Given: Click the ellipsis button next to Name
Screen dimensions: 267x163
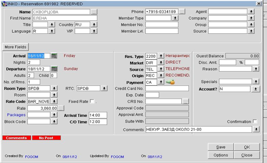Looking at the screenshot, I should coord(94,12).
